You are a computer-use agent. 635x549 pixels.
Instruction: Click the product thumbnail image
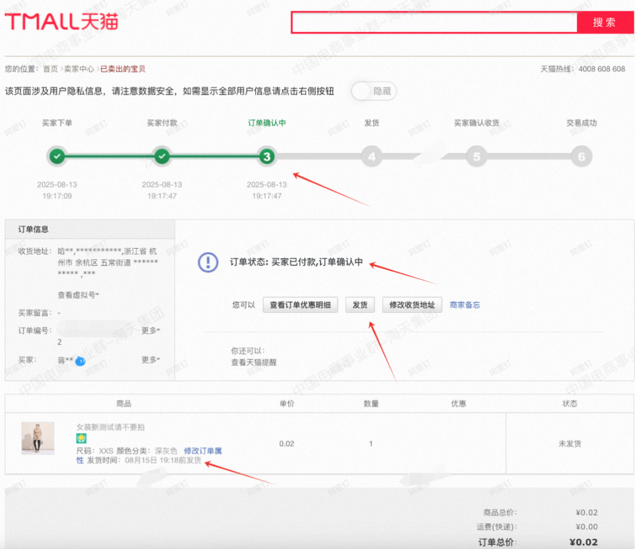37,438
